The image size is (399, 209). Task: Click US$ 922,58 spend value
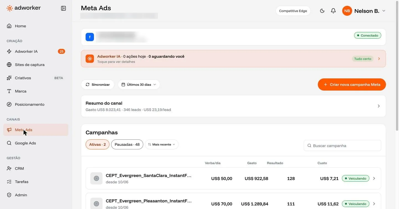click(256, 179)
